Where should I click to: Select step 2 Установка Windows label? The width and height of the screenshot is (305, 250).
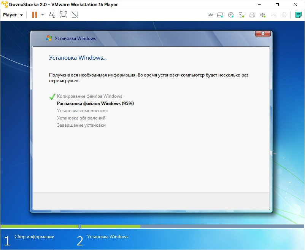(108, 237)
